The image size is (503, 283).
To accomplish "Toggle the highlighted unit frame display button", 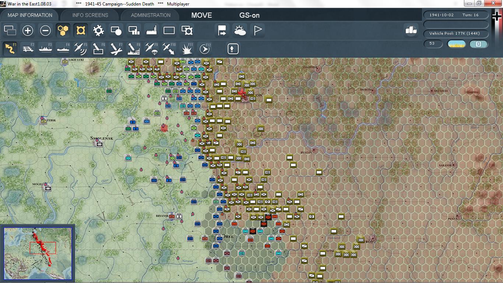I will [x=81, y=31].
